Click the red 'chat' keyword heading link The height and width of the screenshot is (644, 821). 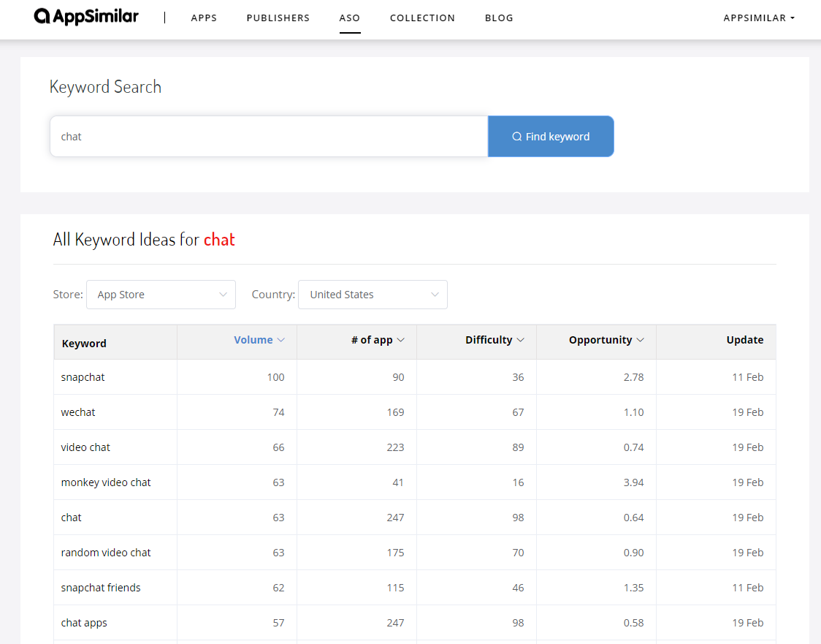click(219, 239)
